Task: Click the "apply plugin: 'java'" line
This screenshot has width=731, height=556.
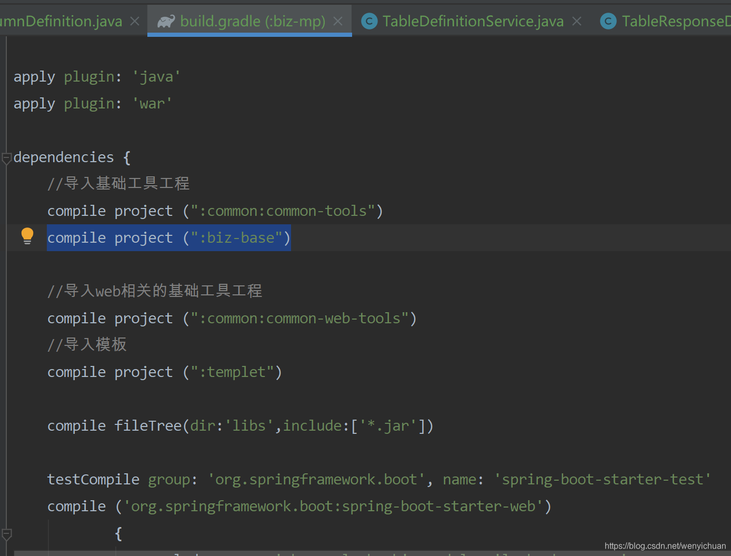Action: point(97,77)
